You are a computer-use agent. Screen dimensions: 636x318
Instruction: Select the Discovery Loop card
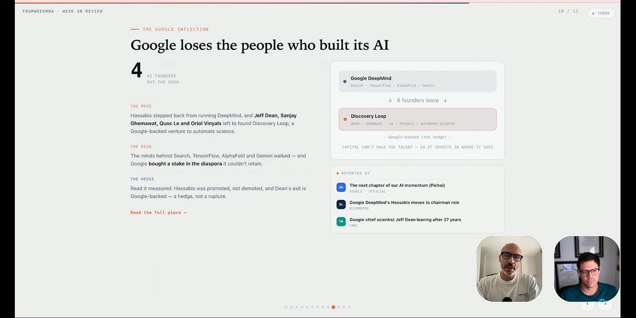point(418,119)
